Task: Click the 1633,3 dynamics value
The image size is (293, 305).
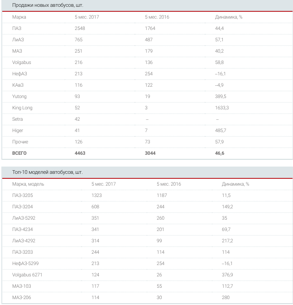Action: pyautogui.click(x=222, y=108)
